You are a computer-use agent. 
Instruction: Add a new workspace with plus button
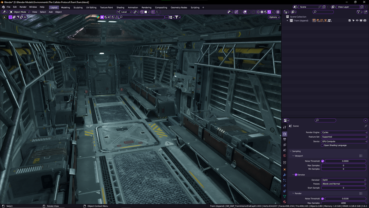(x=203, y=7)
